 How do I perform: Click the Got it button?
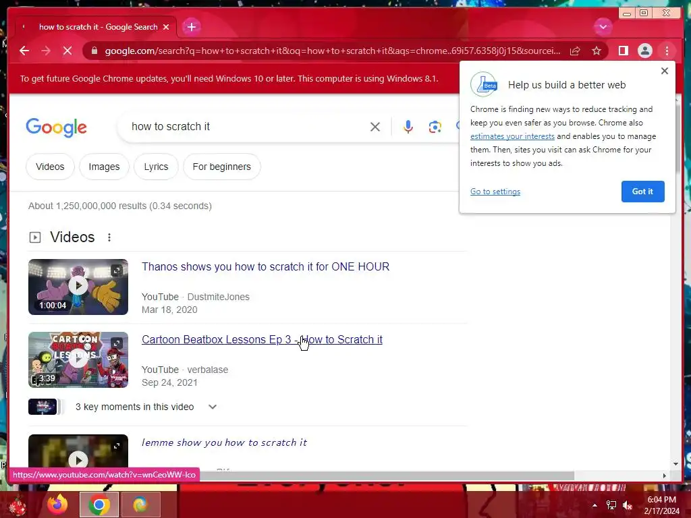coord(642,192)
